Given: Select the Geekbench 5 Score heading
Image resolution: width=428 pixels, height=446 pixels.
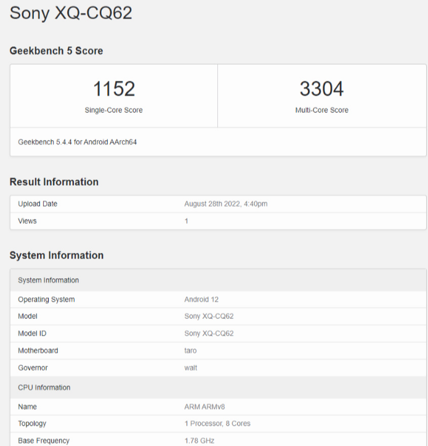Looking at the screenshot, I should [56, 51].
